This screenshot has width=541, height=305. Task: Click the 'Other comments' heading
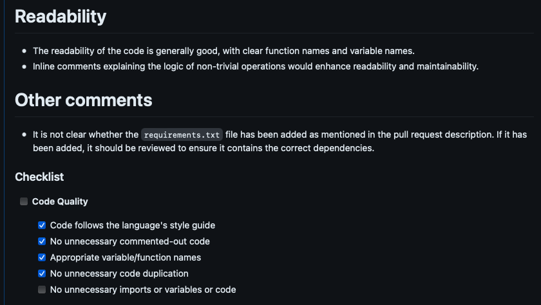83,100
